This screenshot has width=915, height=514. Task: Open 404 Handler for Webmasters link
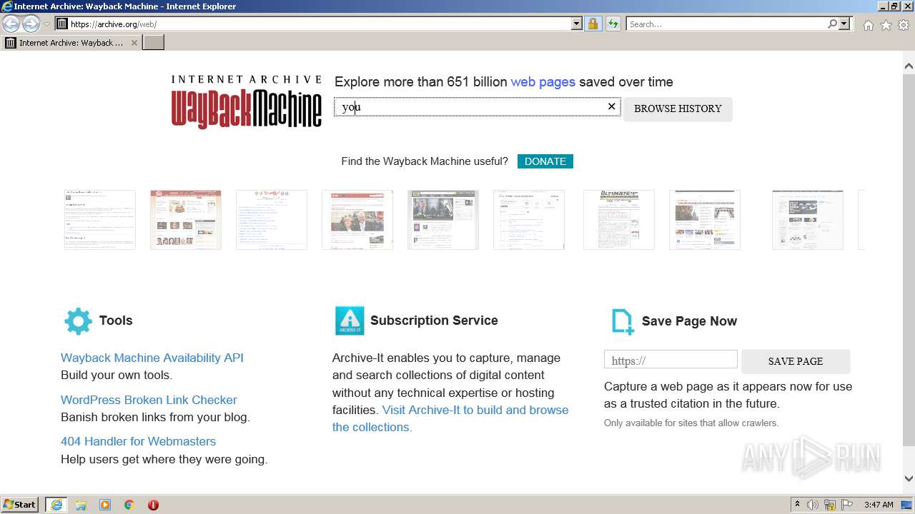(138, 441)
